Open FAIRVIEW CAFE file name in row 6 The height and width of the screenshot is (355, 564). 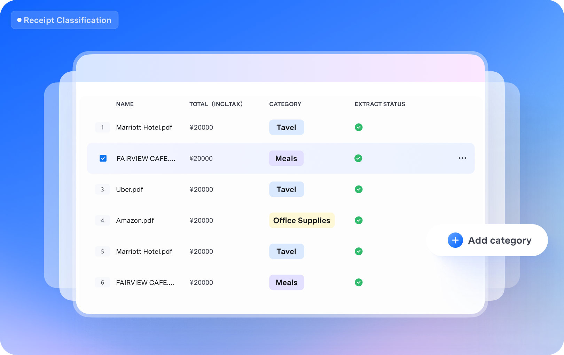coord(146,282)
